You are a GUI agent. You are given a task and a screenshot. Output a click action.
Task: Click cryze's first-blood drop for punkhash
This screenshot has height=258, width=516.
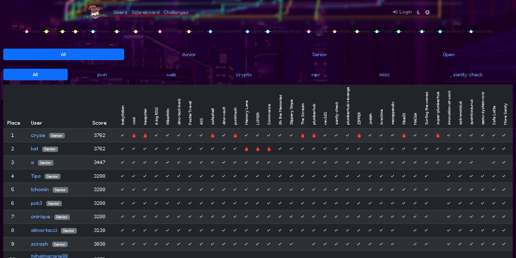tap(235, 136)
